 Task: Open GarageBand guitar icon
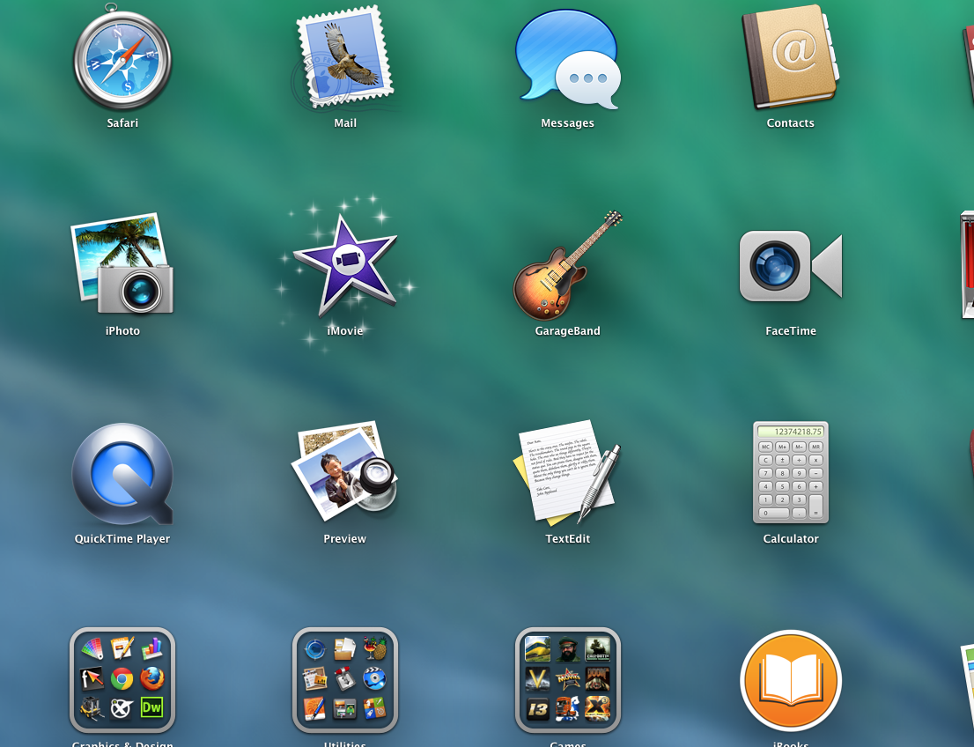click(568, 265)
